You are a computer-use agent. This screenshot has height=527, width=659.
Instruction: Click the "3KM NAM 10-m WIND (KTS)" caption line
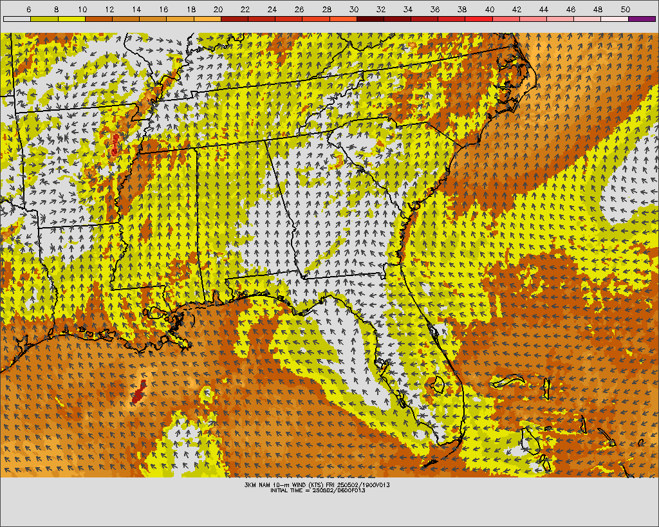click(317, 485)
